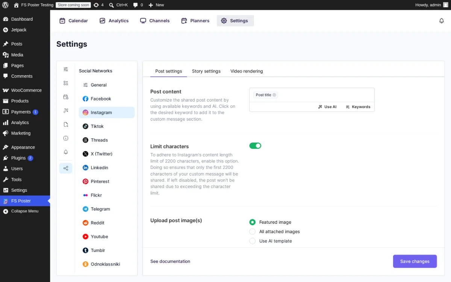This screenshot has width=451, height=282.
Task: Open Howdy, admin account menu
Action: pyautogui.click(x=432, y=5)
